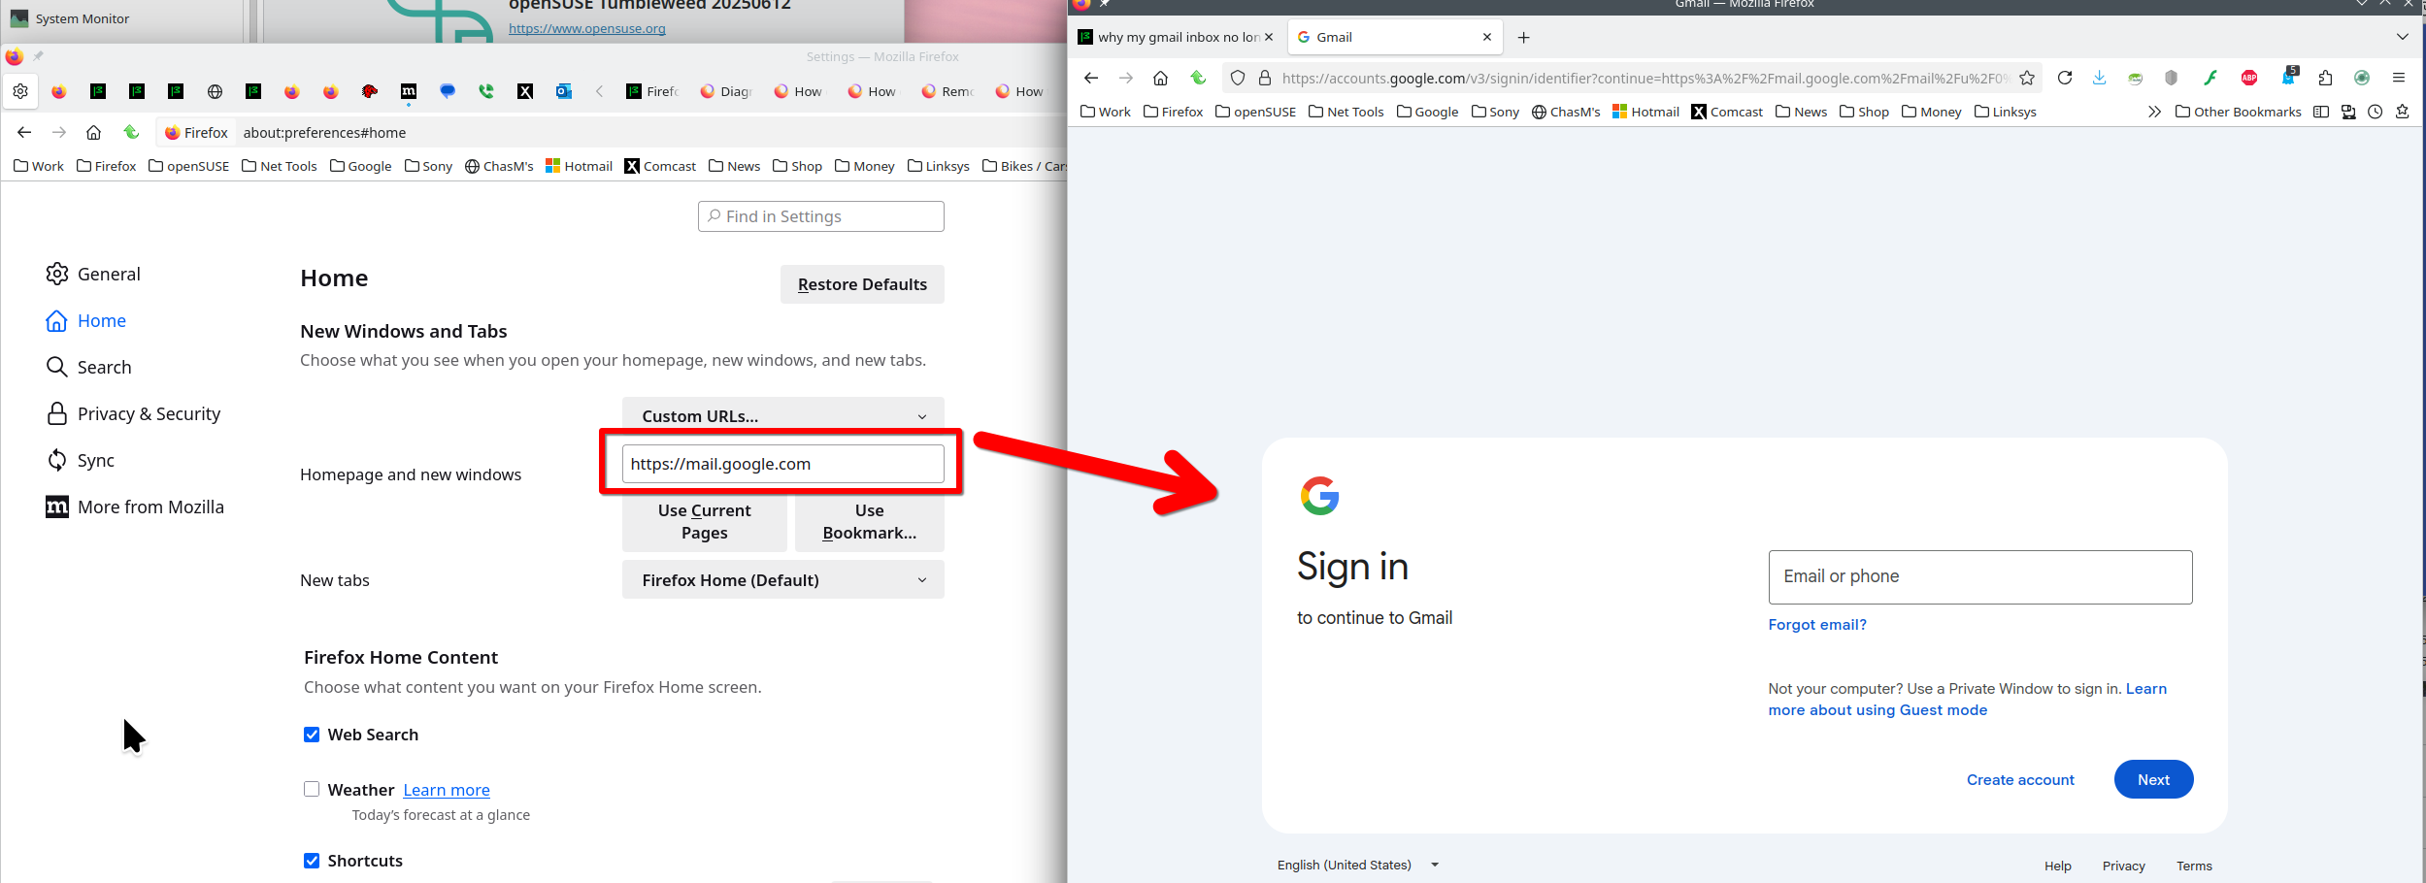The image size is (2426, 883).
Task: Enable the Weather checkbox
Action: coord(312,789)
